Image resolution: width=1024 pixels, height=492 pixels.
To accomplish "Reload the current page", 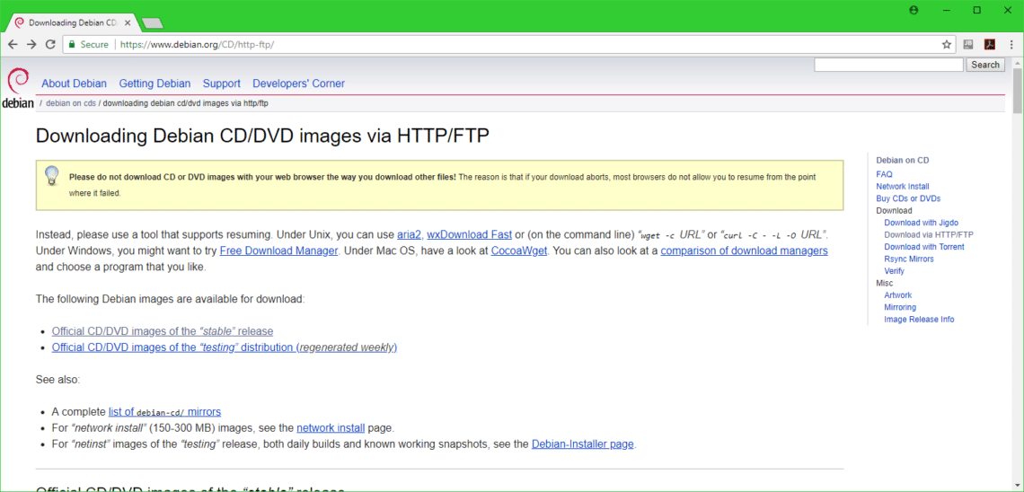I will pos(50,45).
